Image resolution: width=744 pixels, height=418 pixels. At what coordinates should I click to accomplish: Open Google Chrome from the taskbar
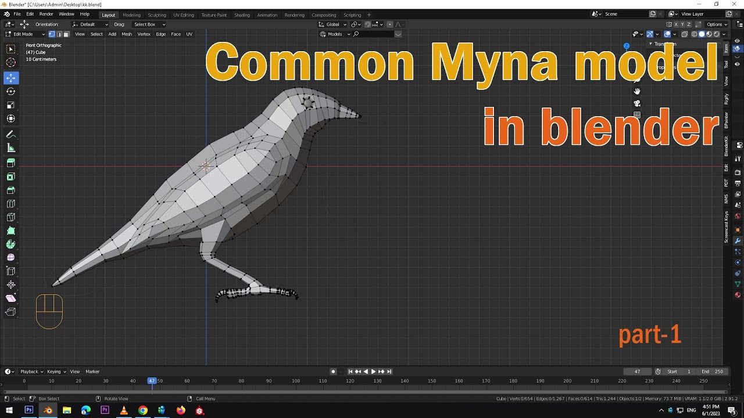pyautogui.click(x=143, y=410)
